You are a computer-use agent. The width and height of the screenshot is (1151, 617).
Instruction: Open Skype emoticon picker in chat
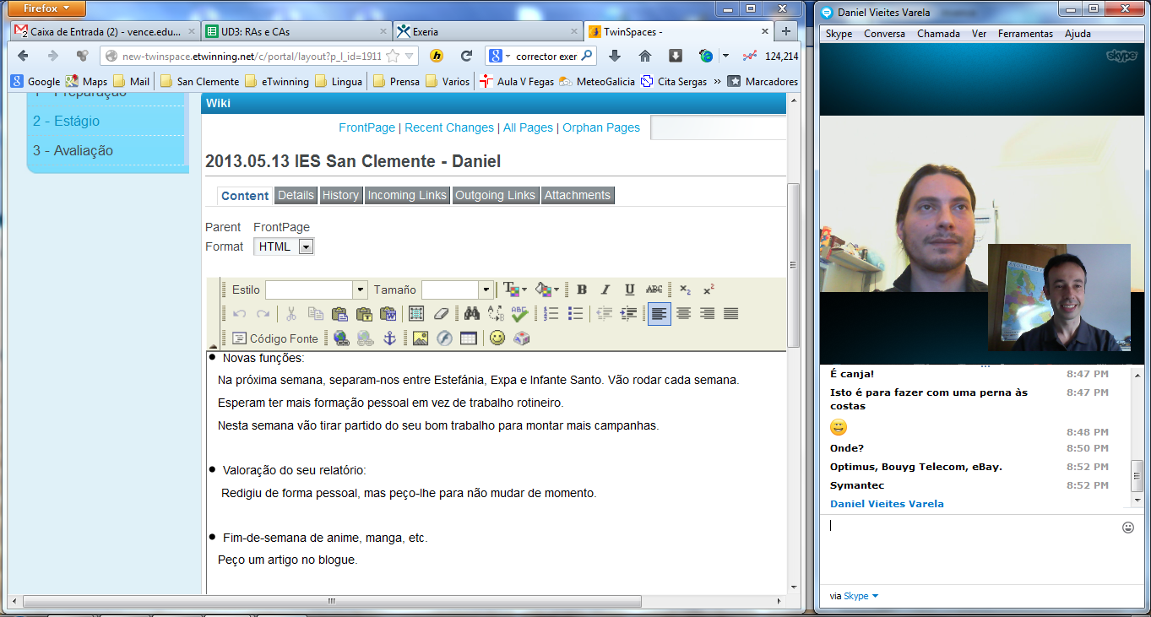pyautogui.click(x=1128, y=528)
